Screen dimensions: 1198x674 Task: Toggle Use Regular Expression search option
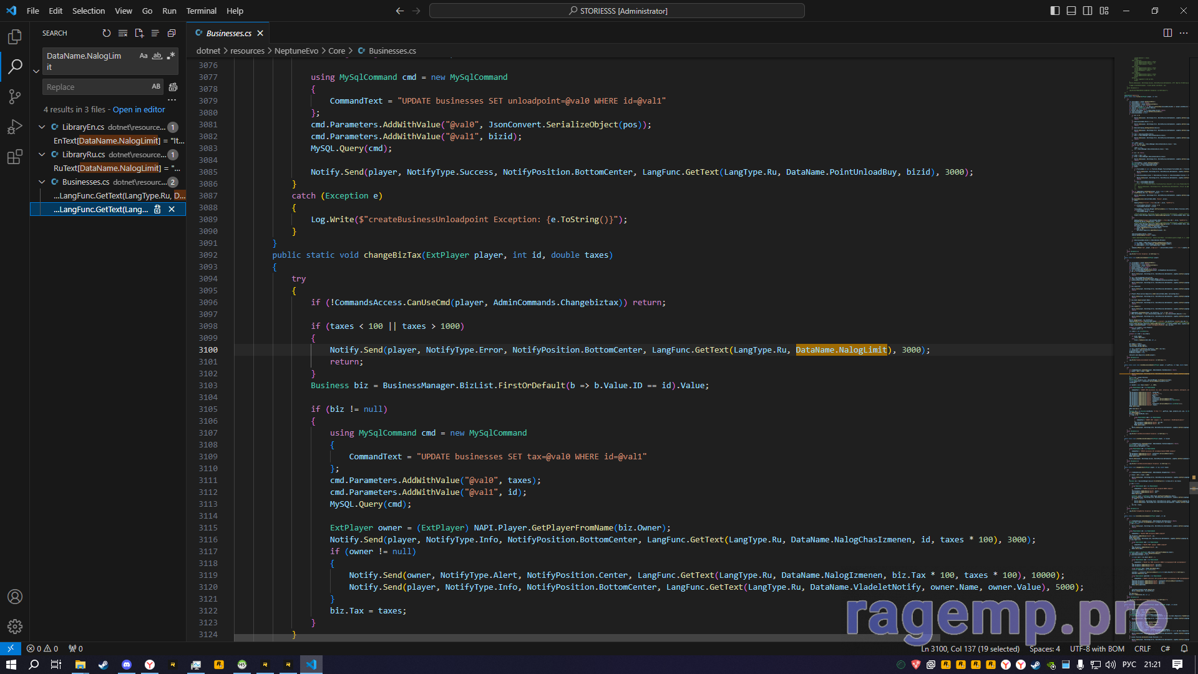pyautogui.click(x=171, y=56)
